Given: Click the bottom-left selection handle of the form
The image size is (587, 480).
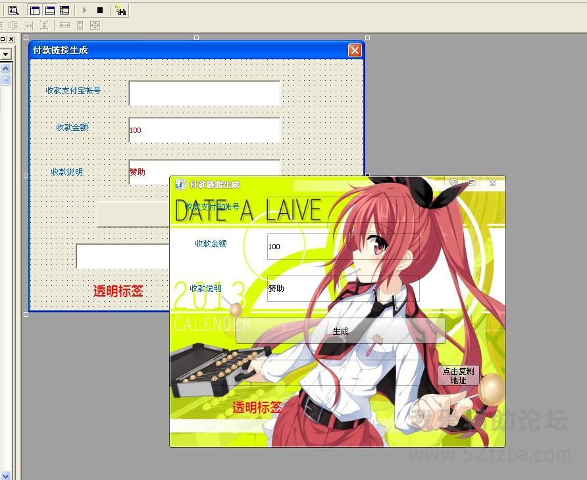Looking at the screenshot, I should click(26, 315).
